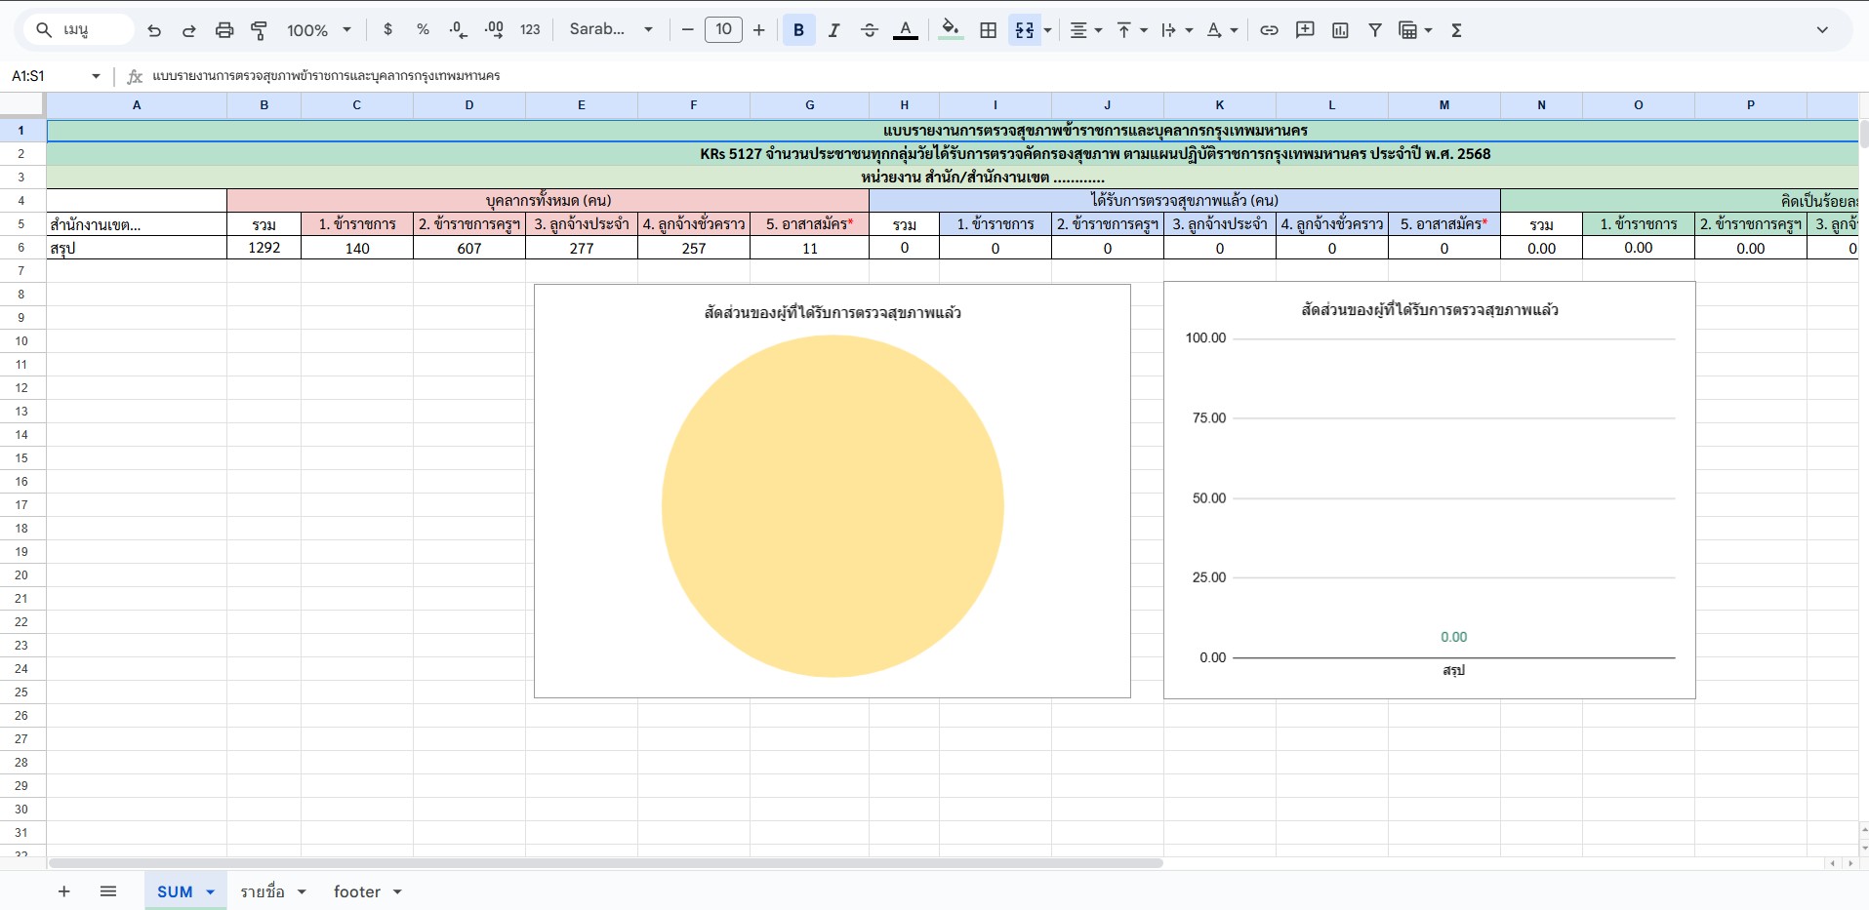
Task: Insert a comment
Action: [1305, 30]
